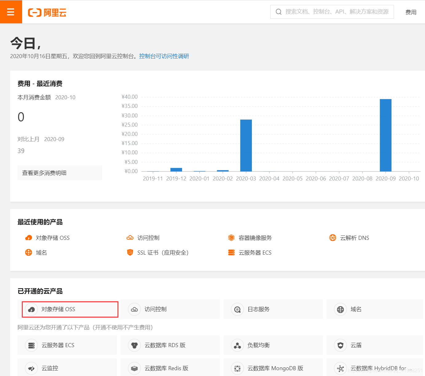Open 云数据库 RDS 版 product
Image resolution: width=425 pixels, height=376 pixels.
(x=134, y=345)
